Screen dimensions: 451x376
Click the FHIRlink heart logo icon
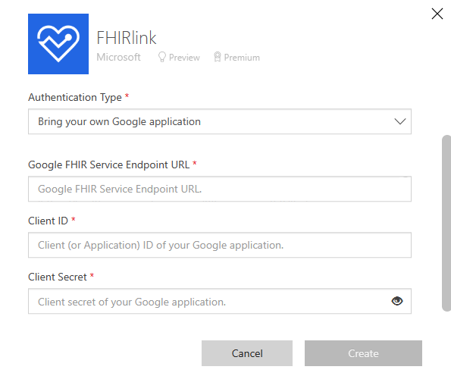58,44
